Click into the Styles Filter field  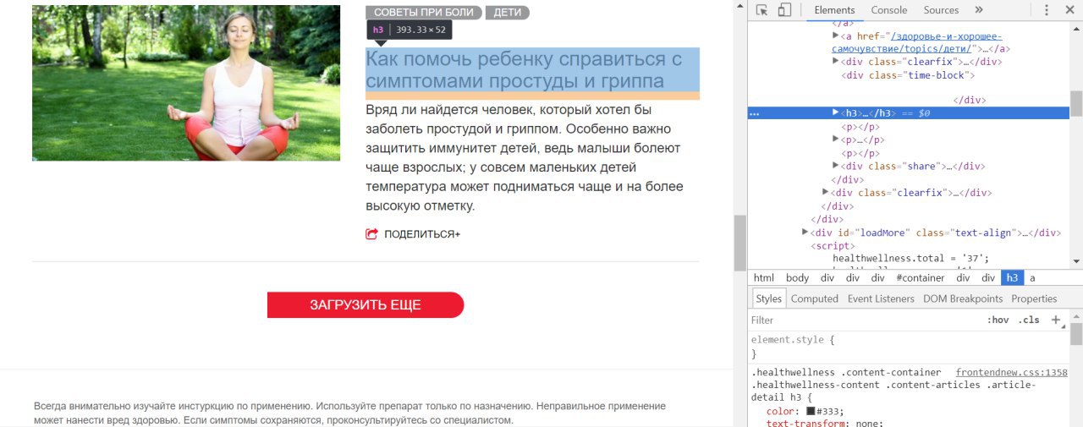863,320
